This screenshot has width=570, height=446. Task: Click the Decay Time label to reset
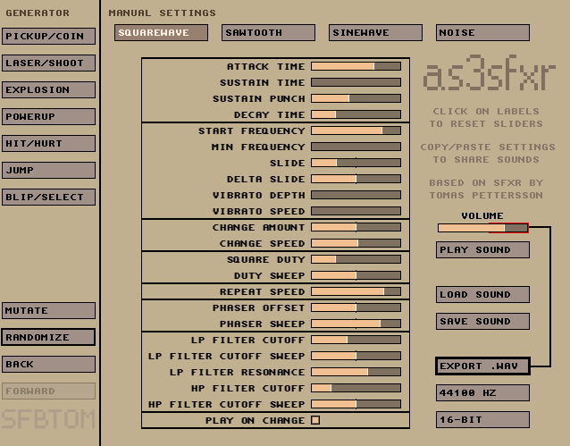pyautogui.click(x=270, y=115)
